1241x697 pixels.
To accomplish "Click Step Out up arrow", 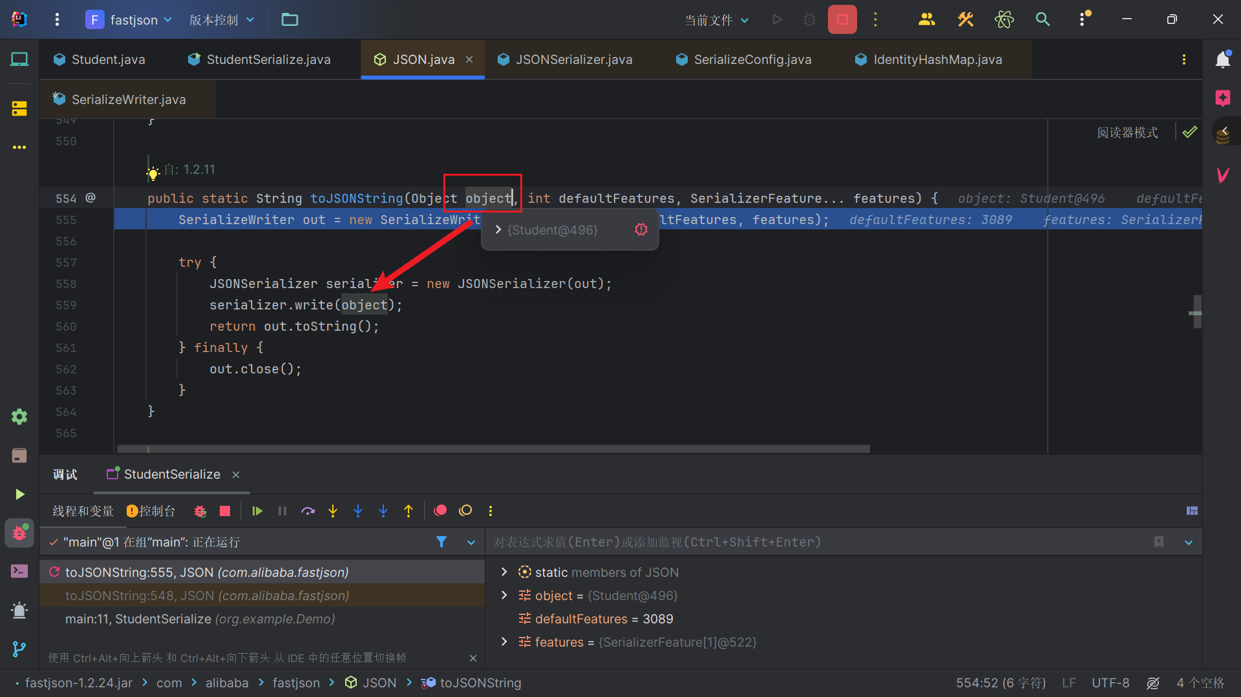I will (x=408, y=511).
